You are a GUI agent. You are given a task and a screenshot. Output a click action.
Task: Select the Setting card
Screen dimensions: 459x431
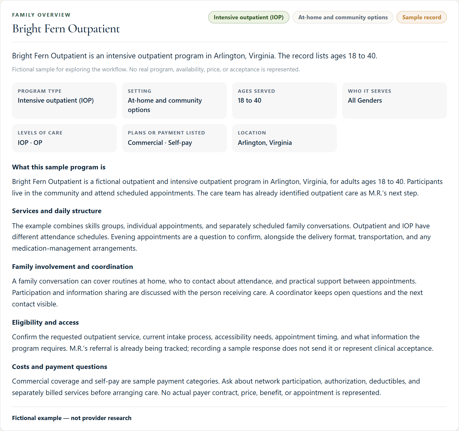(x=174, y=101)
